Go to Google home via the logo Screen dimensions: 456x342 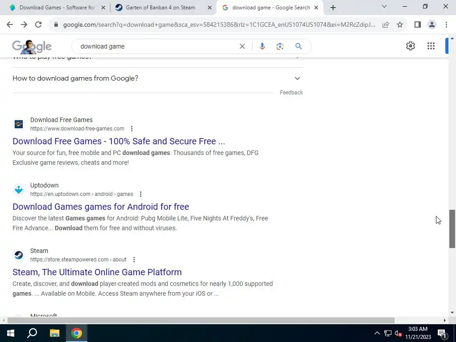point(32,46)
